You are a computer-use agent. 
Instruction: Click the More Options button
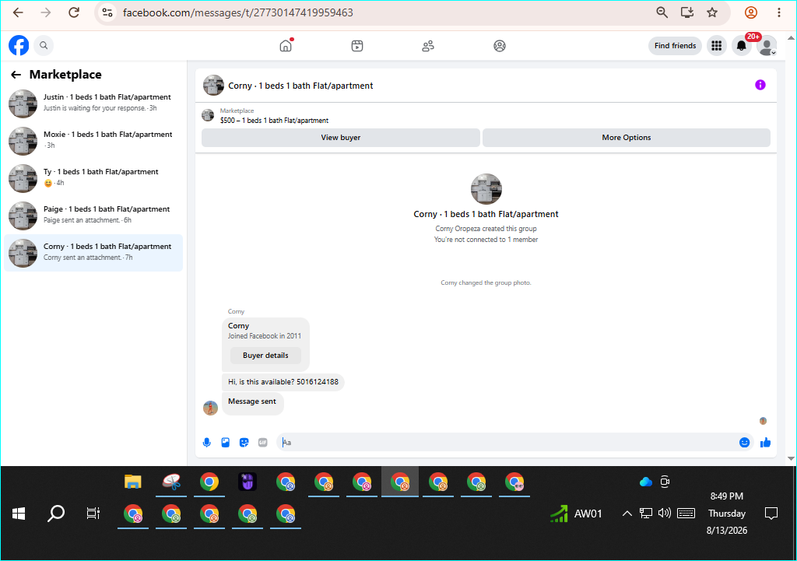[627, 138]
